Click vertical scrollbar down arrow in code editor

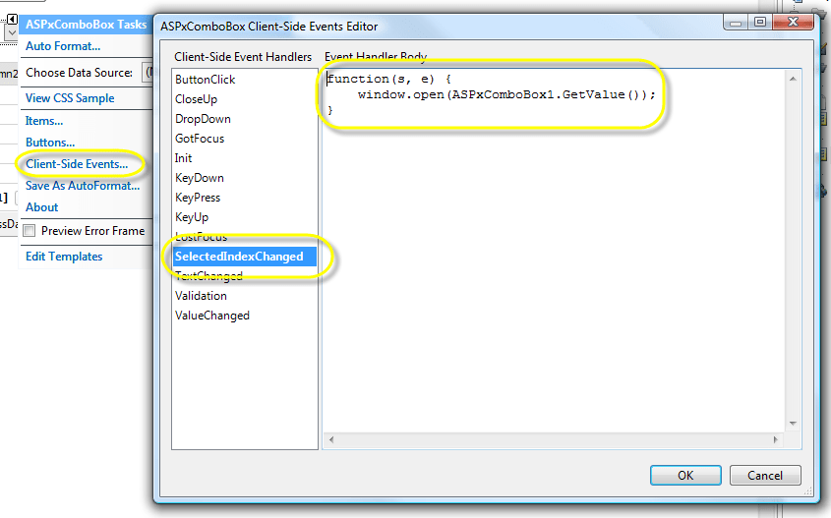793,424
